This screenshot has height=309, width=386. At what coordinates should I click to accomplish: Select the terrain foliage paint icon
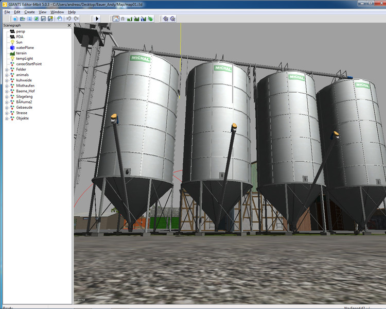[150, 19]
